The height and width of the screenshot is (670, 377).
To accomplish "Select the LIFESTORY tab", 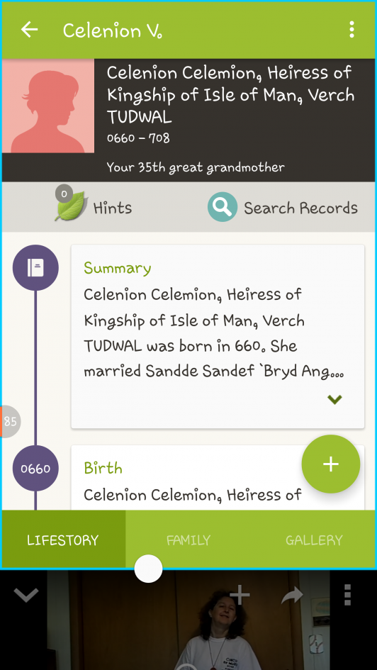I will tap(63, 540).
